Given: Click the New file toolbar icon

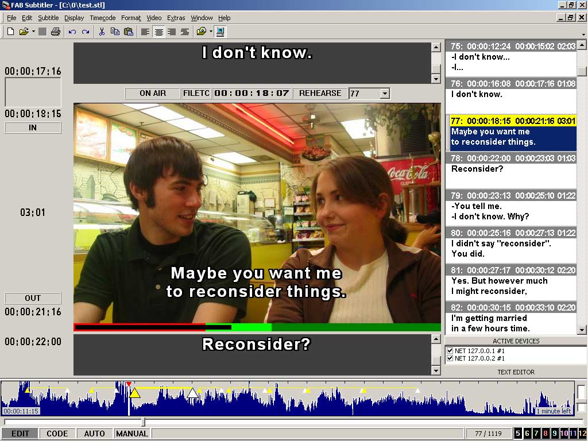Looking at the screenshot, I should pos(10,32).
